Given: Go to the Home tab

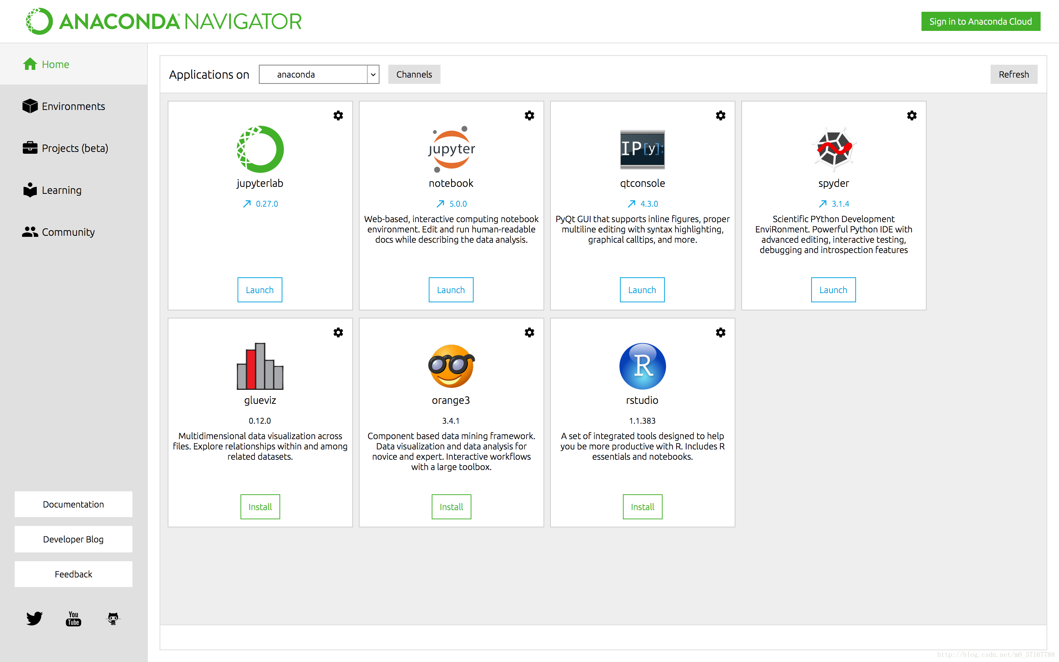Looking at the screenshot, I should 74,64.
